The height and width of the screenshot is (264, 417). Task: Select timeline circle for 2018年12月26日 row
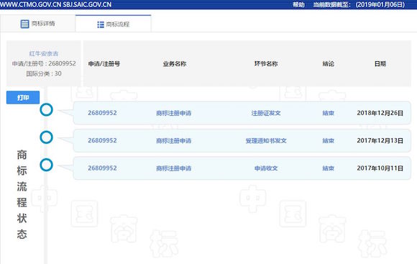tap(46, 109)
